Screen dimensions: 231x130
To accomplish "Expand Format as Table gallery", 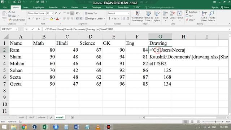I will (x=148, y=16).
